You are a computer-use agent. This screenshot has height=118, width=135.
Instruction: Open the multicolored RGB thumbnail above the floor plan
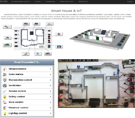26,24
